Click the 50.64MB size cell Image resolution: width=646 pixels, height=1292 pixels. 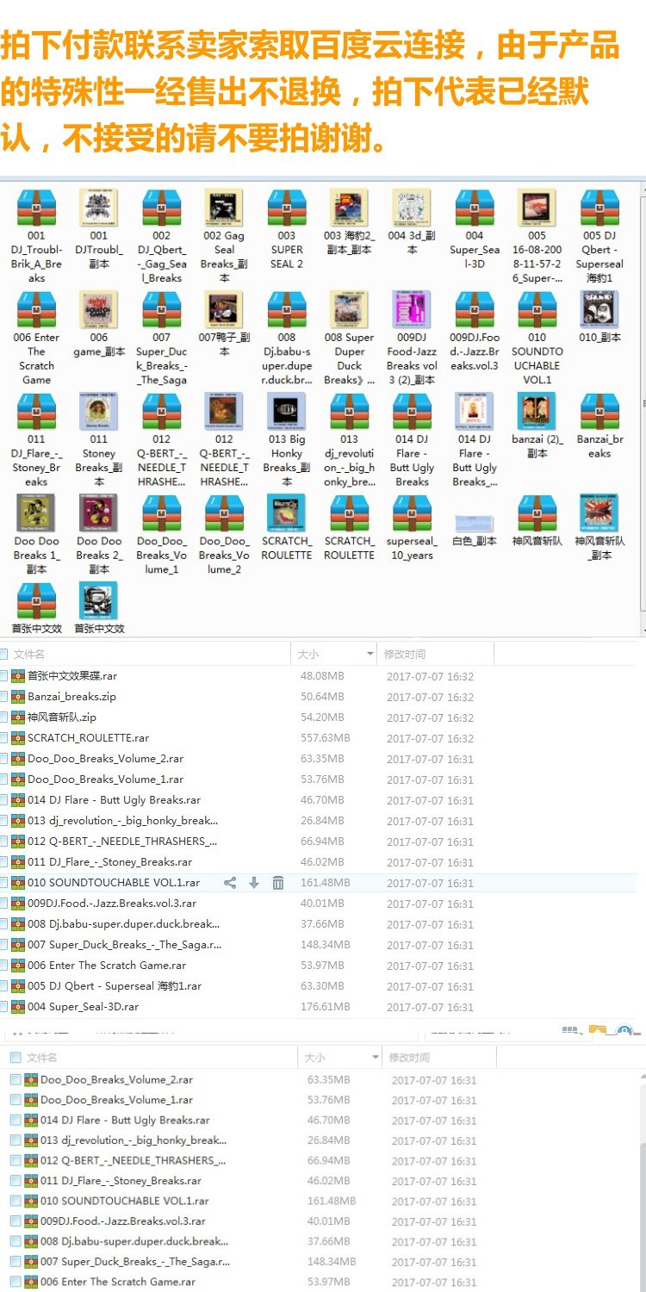click(322, 697)
